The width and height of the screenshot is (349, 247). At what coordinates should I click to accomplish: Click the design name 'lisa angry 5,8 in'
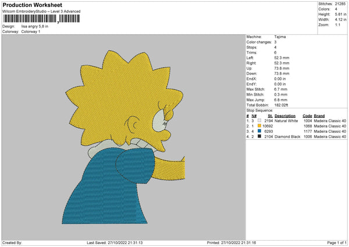click(x=35, y=26)
